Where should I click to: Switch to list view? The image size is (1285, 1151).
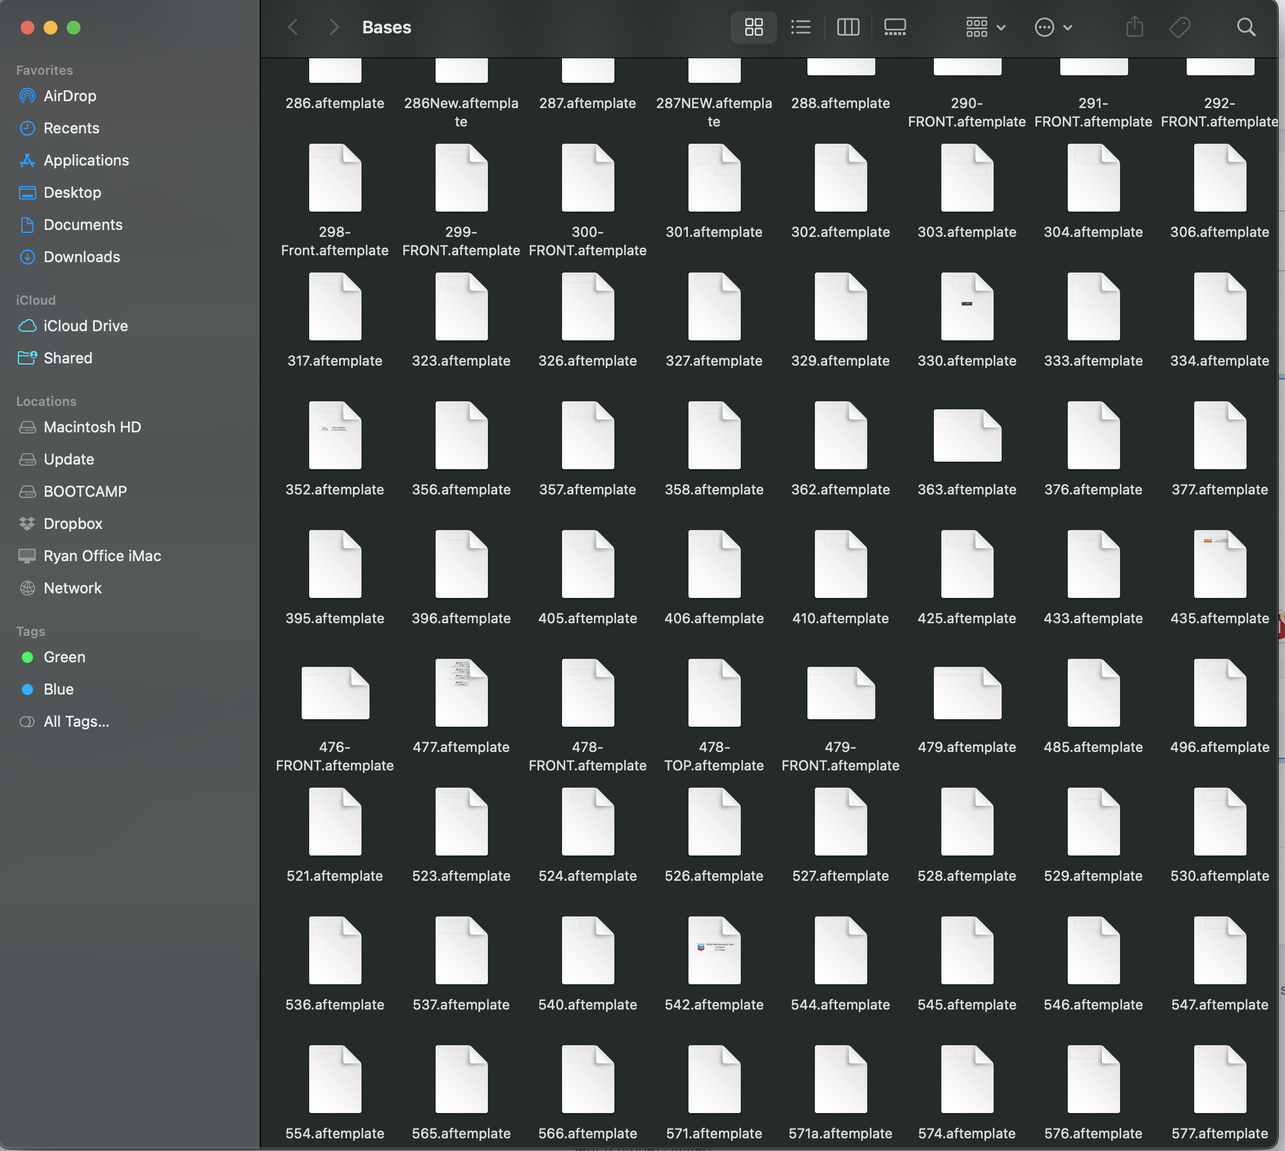click(800, 27)
